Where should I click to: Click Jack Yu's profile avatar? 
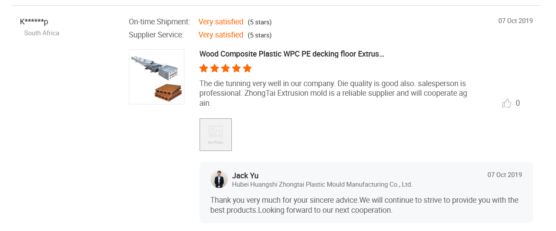(x=219, y=179)
